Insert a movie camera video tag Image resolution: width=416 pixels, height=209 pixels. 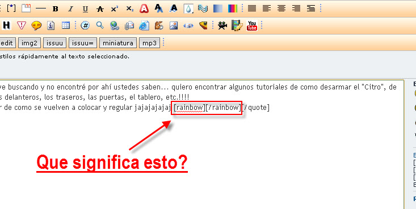pos(222,25)
